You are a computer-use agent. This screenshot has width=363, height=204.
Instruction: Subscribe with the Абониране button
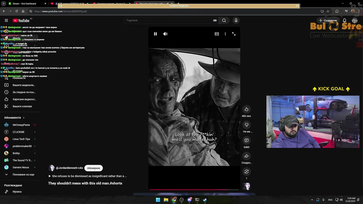pyautogui.click(x=94, y=168)
